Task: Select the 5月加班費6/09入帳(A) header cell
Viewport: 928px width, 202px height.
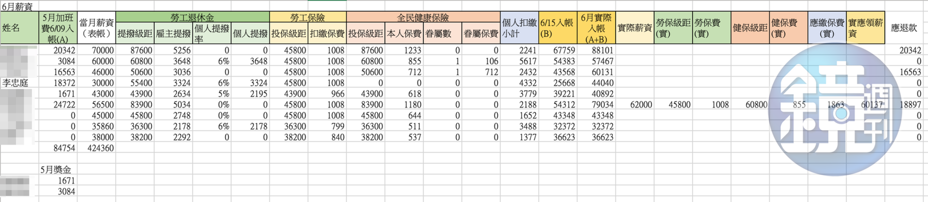Action: (x=58, y=28)
